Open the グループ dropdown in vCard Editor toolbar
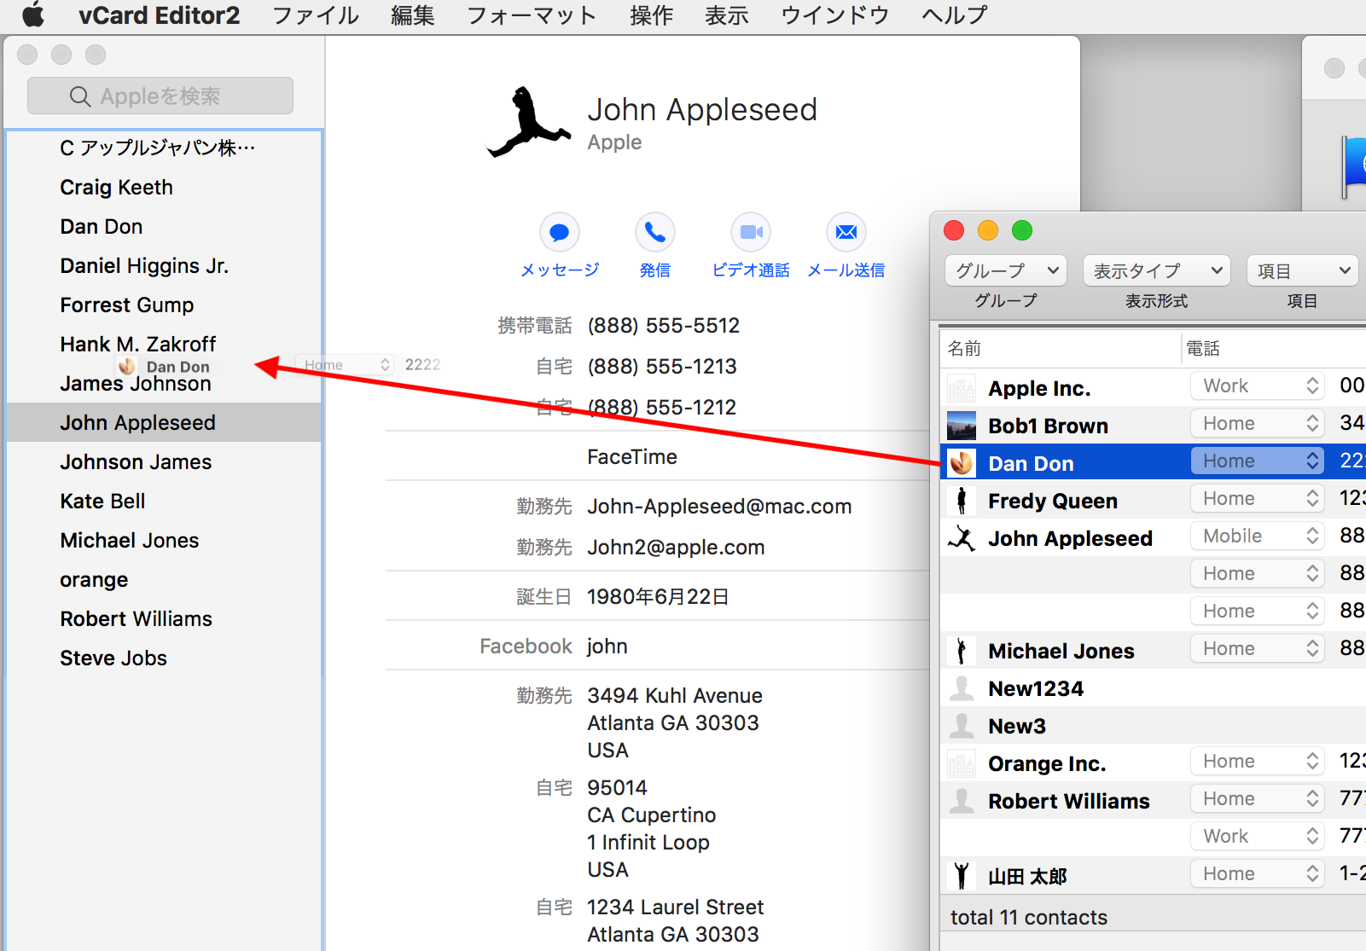1366x951 pixels. 1006,270
